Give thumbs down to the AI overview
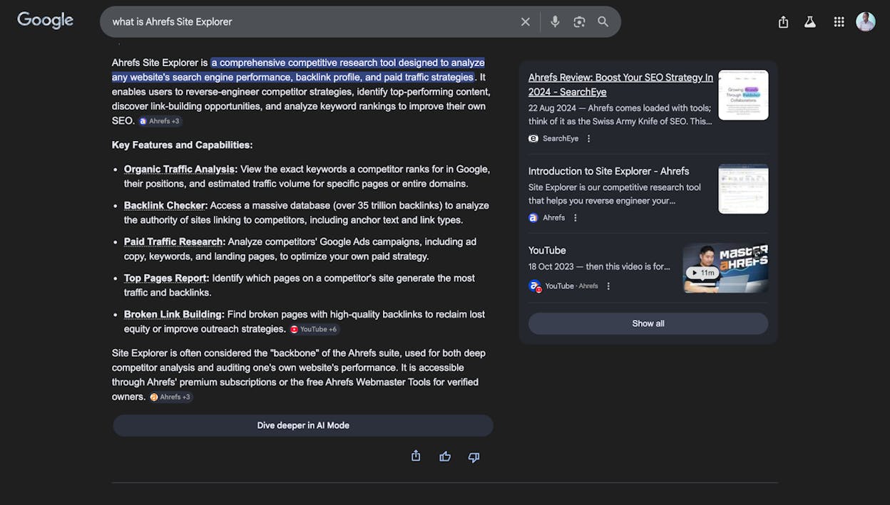 click(474, 457)
